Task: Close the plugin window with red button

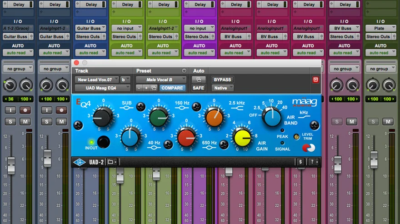Action: coord(76,63)
